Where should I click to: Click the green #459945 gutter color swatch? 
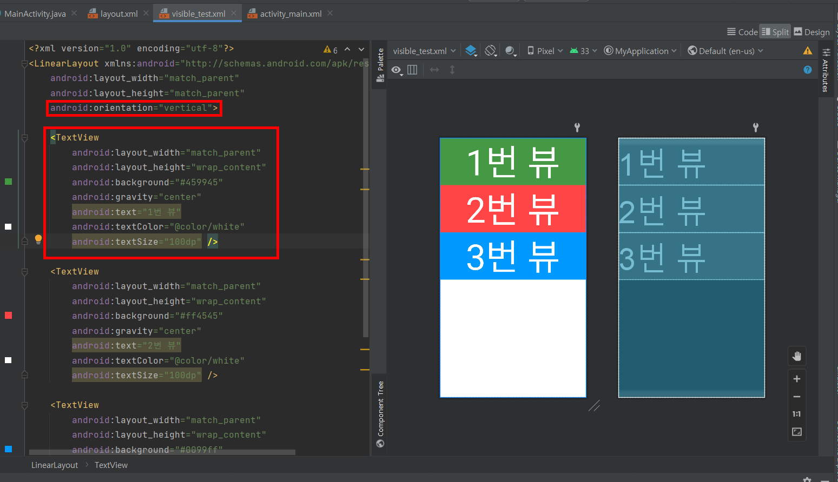(x=8, y=182)
